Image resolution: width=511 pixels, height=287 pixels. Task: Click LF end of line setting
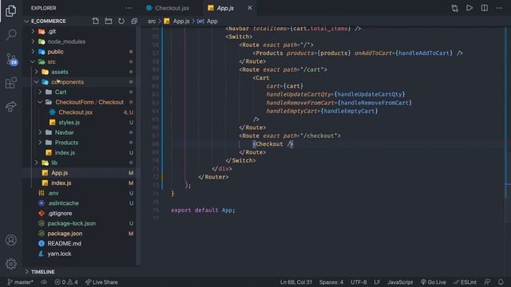click(377, 281)
